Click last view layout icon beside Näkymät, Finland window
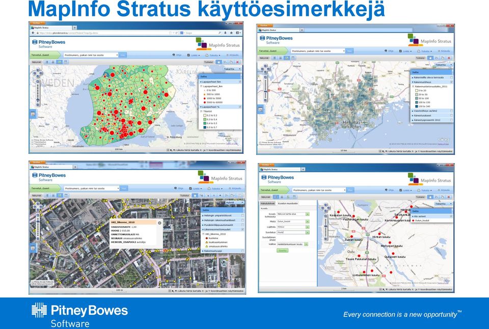This screenshot has height=329, width=489. (66, 62)
